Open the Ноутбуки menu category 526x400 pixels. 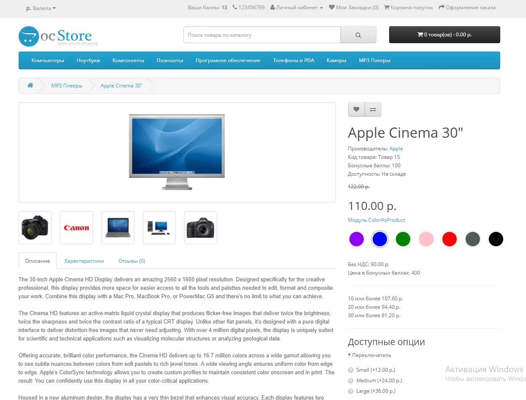88,60
